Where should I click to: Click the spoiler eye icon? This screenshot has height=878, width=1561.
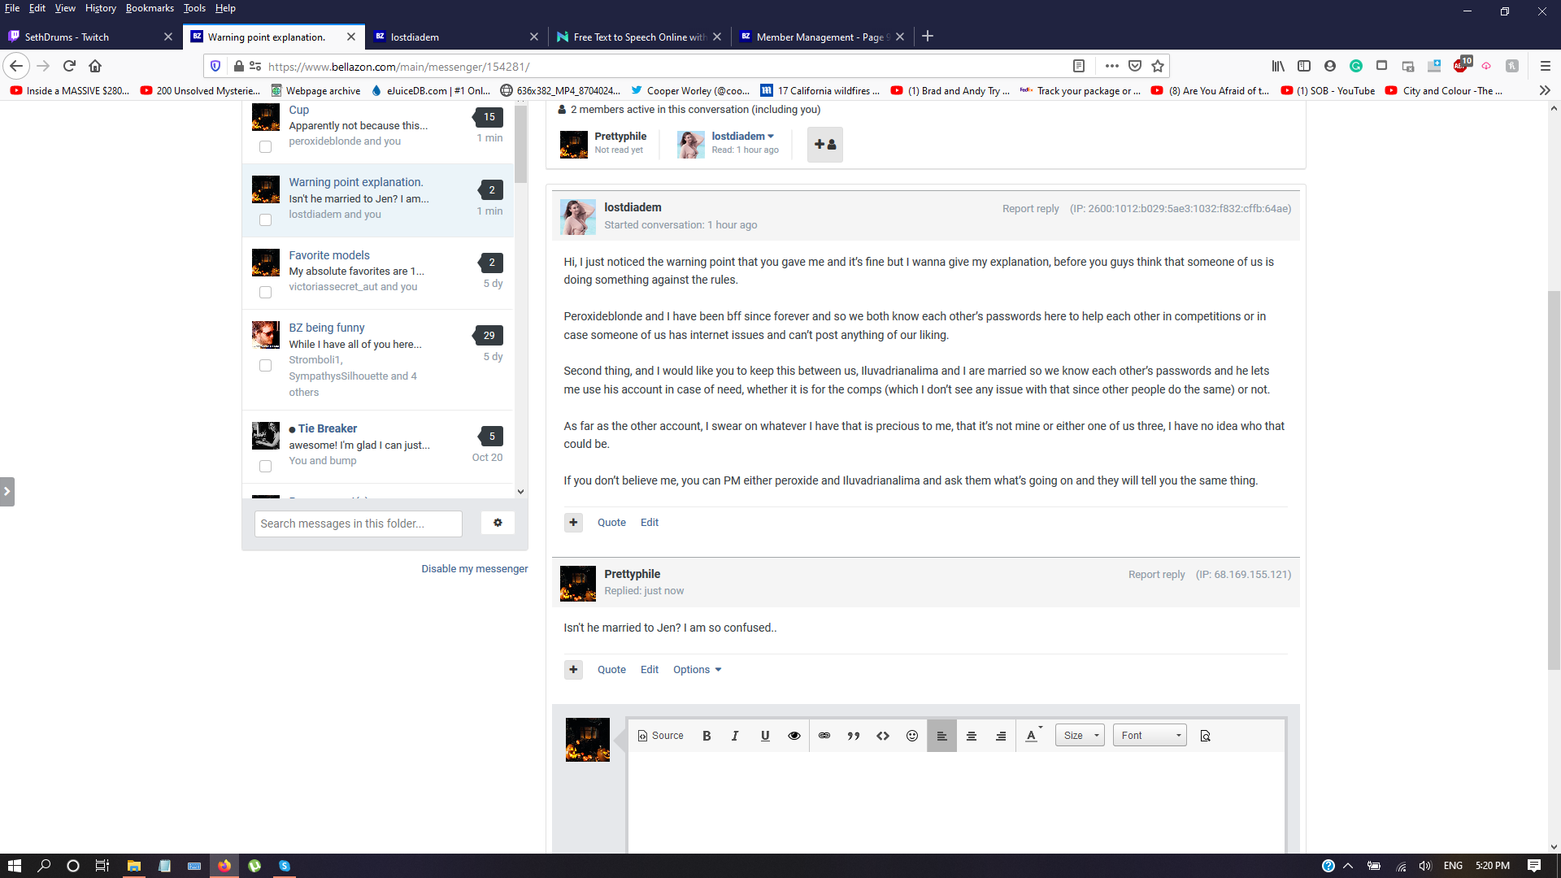coord(794,736)
